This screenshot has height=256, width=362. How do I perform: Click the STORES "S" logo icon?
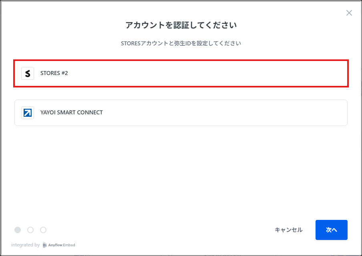pos(28,73)
